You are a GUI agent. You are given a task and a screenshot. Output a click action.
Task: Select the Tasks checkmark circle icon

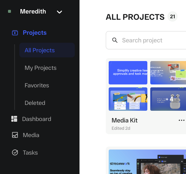pos(15,152)
